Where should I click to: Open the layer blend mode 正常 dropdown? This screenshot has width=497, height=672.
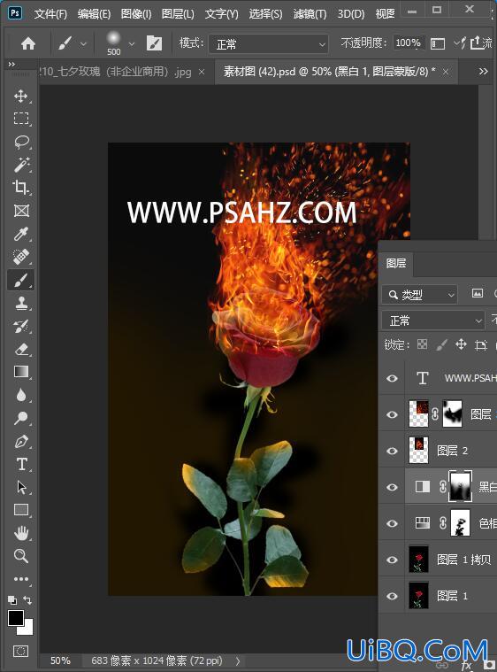click(432, 321)
